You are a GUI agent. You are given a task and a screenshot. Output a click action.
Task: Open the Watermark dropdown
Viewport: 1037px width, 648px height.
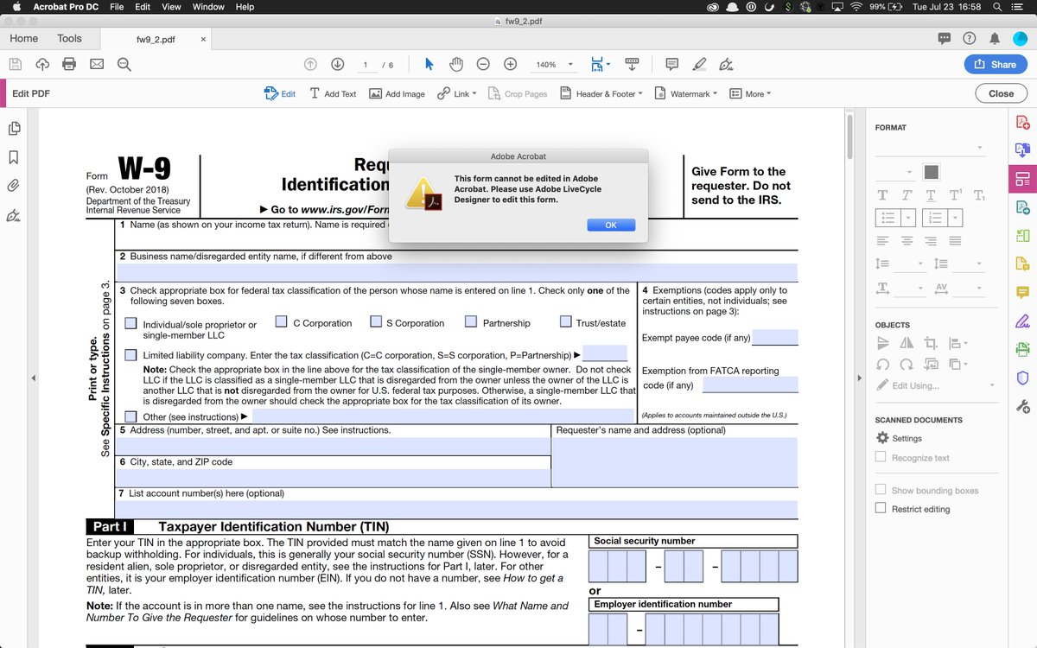pyautogui.click(x=686, y=93)
